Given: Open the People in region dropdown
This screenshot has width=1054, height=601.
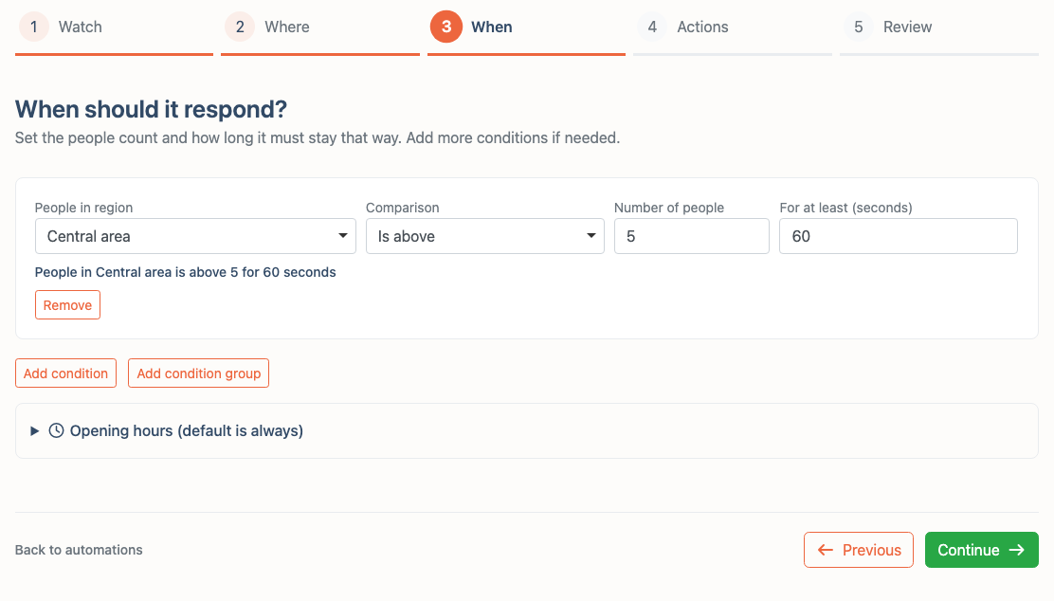Looking at the screenshot, I should [195, 236].
